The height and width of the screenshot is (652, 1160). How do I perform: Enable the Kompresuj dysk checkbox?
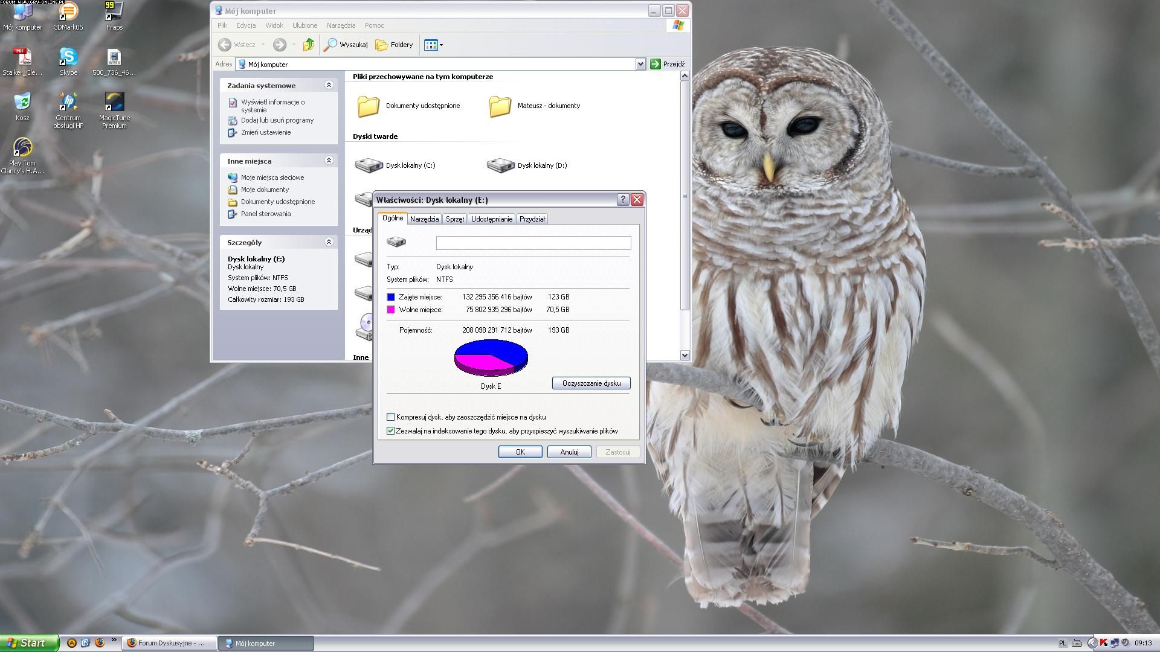tap(391, 417)
